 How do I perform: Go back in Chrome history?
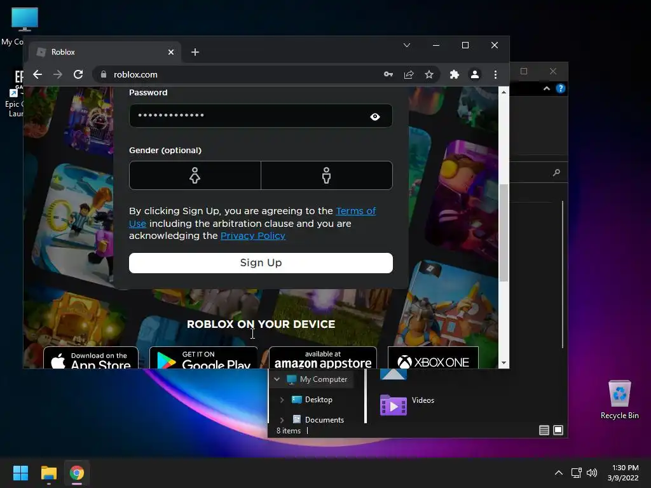click(38, 74)
